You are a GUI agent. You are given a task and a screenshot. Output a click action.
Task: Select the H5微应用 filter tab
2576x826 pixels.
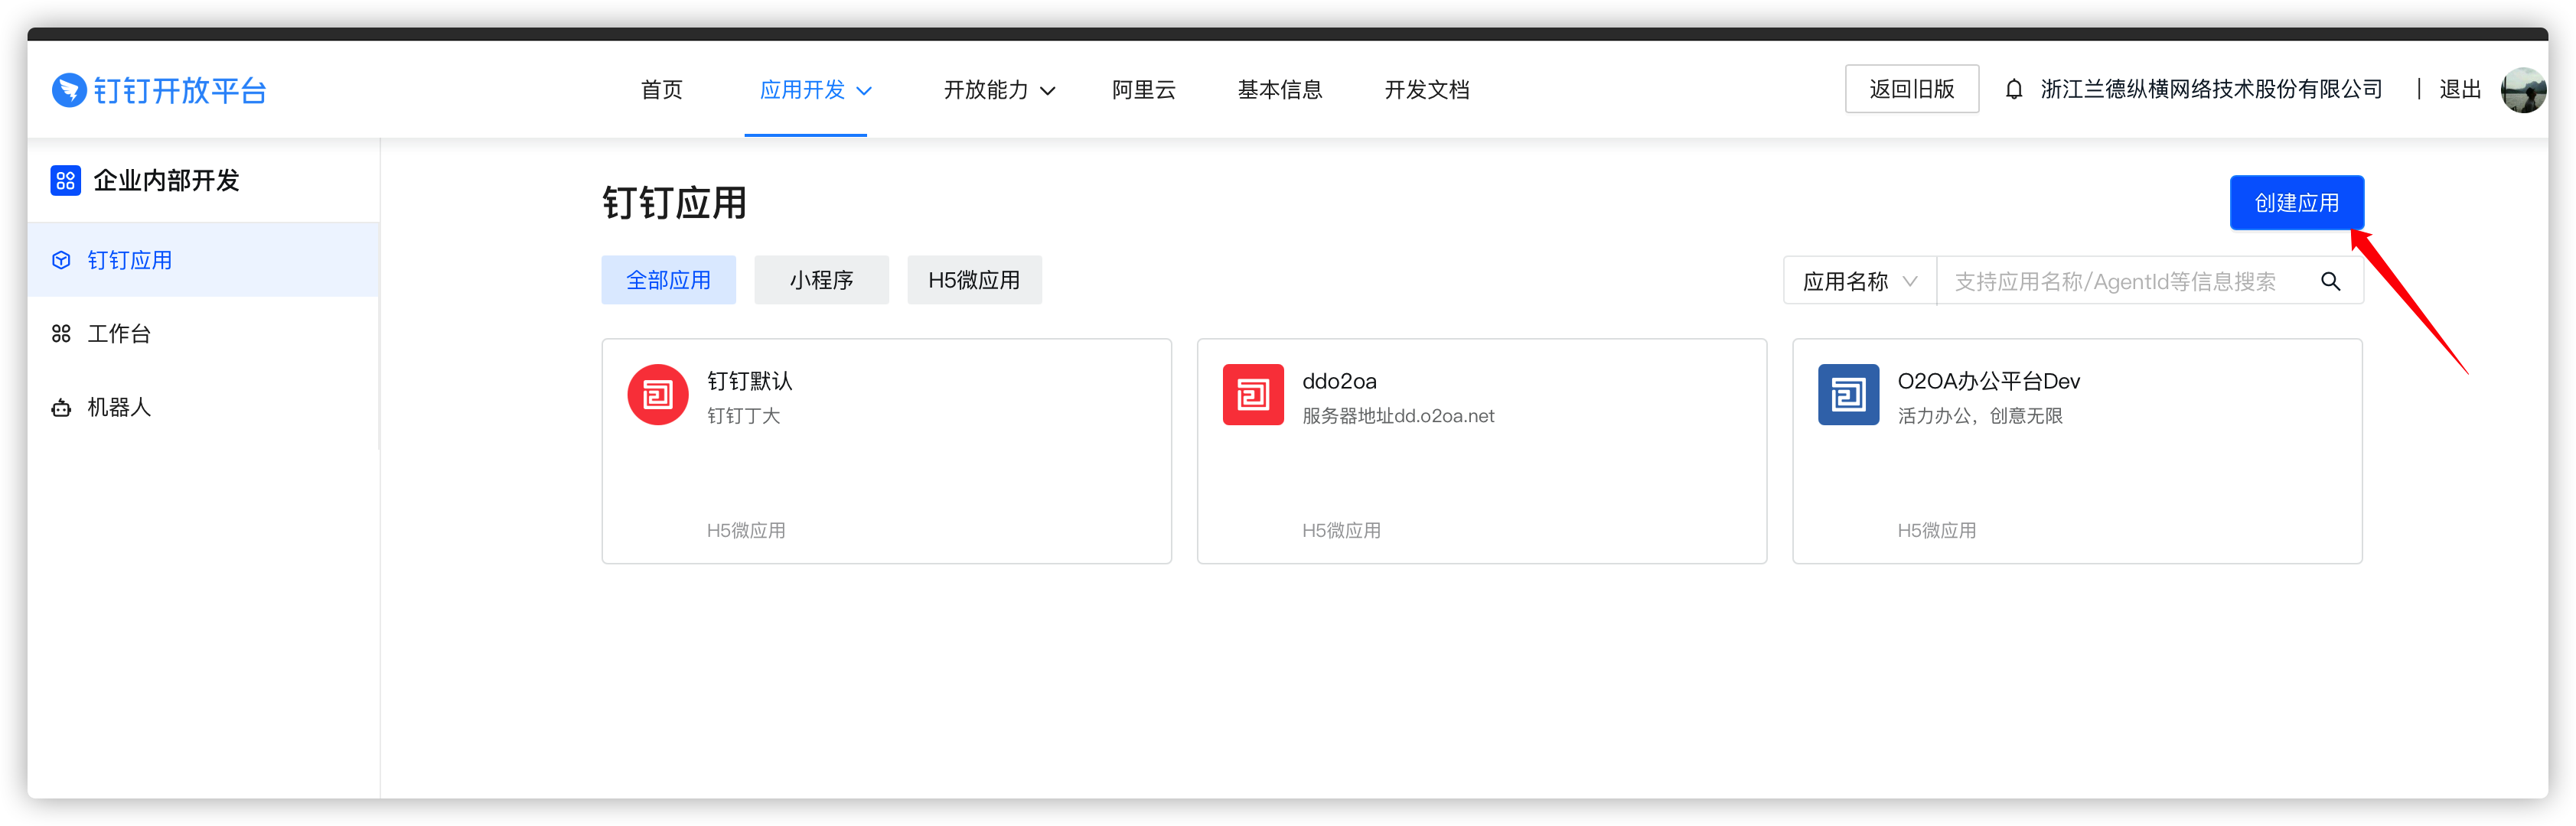click(974, 280)
